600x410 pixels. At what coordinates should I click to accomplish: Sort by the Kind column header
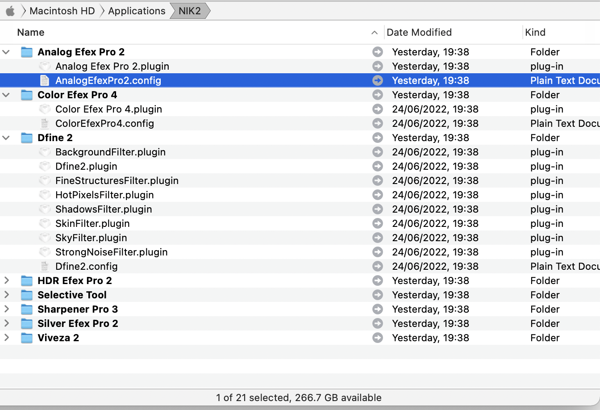coord(535,32)
